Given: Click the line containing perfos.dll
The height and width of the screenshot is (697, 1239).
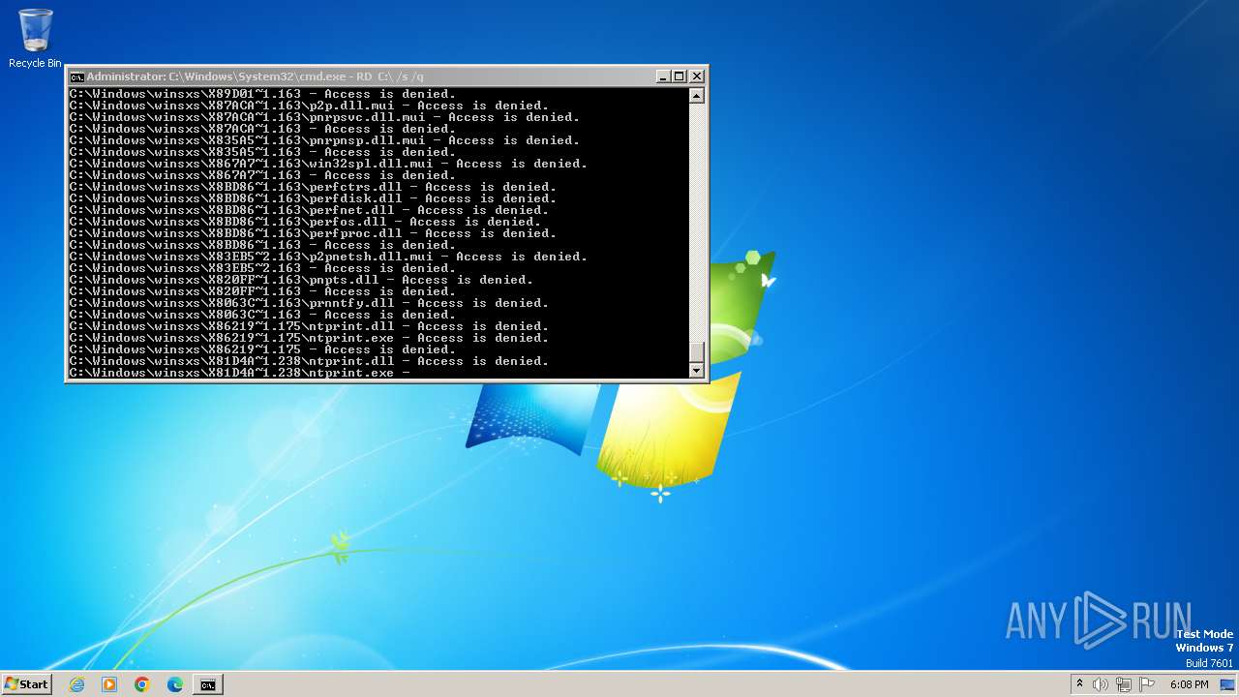Looking at the screenshot, I should tap(305, 222).
